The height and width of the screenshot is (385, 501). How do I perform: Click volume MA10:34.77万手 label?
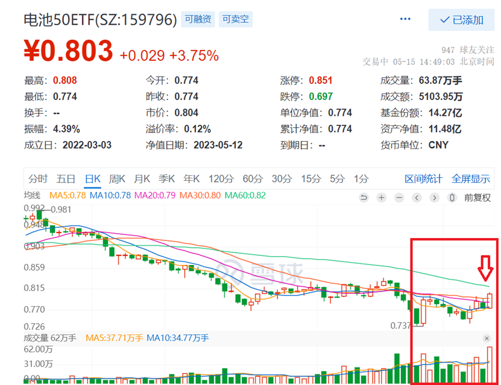tap(178, 338)
